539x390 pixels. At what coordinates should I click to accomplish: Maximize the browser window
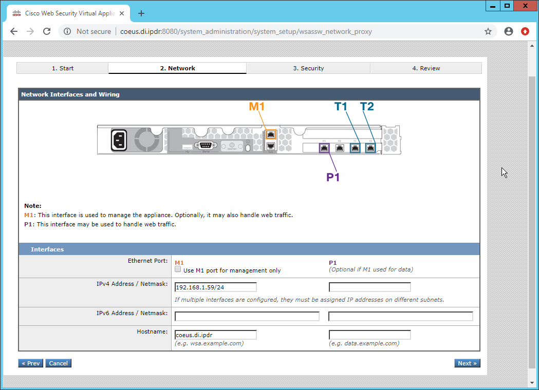point(507,6)
